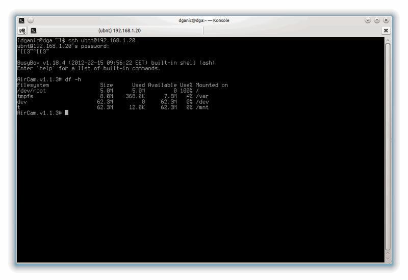This screenshot has height=280, width=408.
Task: Click the scrollbar up arrow
Action: pyautogui.click(x=388, y=41)
